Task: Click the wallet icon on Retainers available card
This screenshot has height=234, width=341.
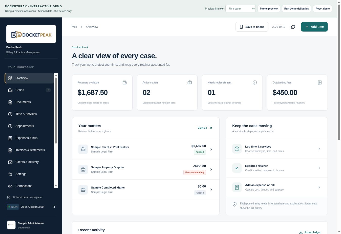Action: [x=125, y=82]
